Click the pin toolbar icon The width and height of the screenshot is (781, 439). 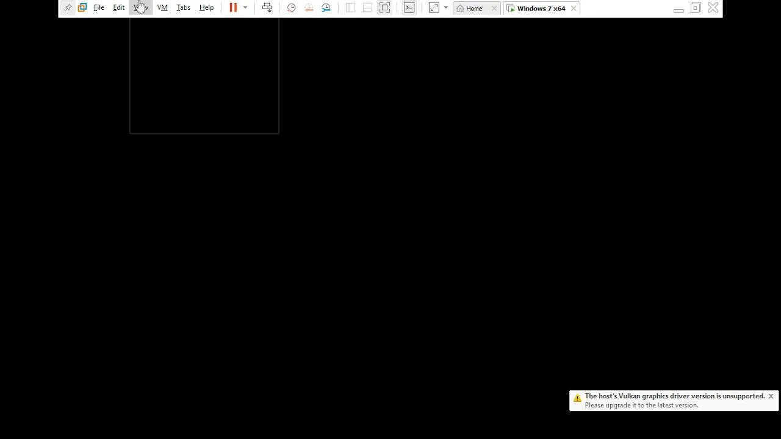tap(68, 8)
